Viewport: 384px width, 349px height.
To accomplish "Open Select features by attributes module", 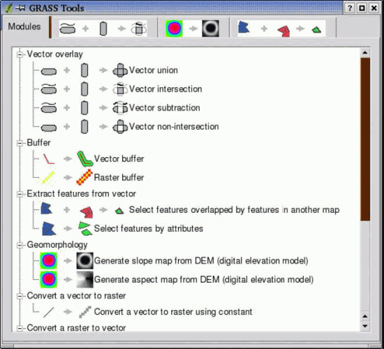I will point(149,228).
